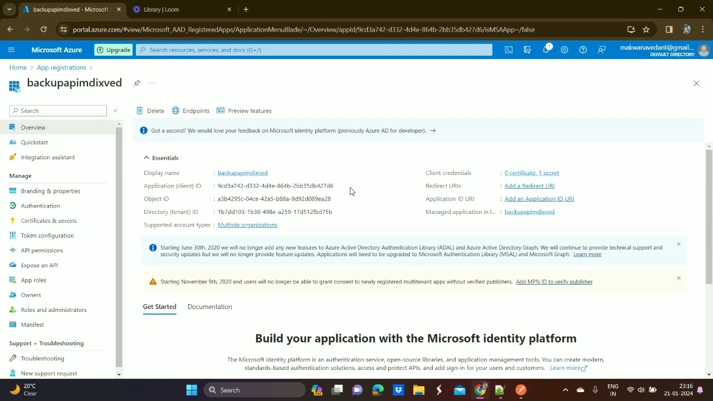Reload the page in Chrome
The height and width of the screenshot is (401, 713).
coord(43,30)
